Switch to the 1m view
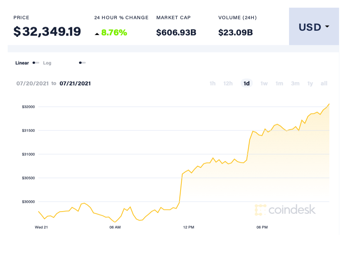The image size is (347, 258). 279,83
